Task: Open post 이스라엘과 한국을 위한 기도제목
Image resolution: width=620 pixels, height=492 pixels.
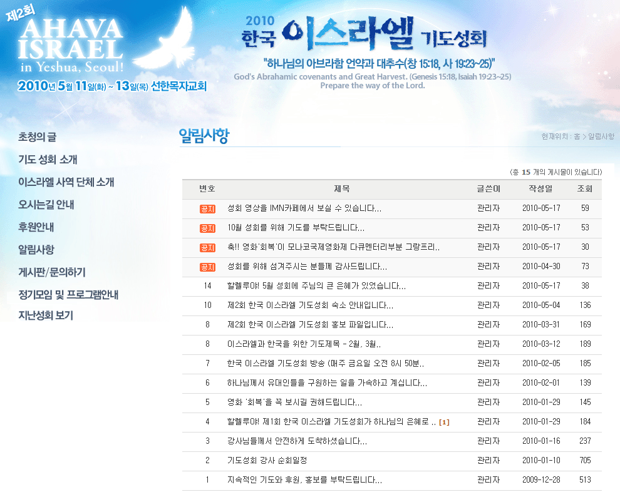Action: pyautogui.click(x=304, y=344)
